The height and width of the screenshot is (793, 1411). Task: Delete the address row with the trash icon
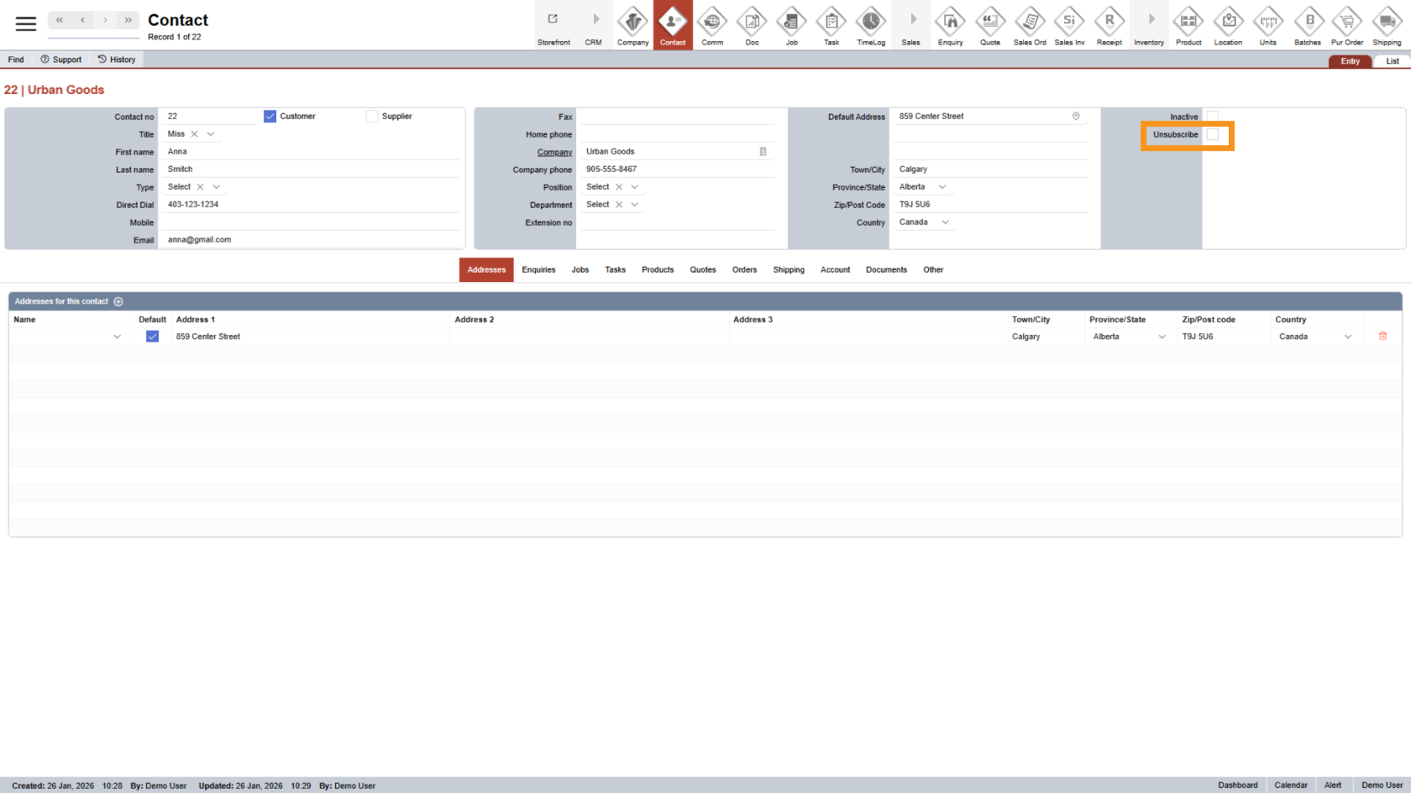(x=1382, y=336)
